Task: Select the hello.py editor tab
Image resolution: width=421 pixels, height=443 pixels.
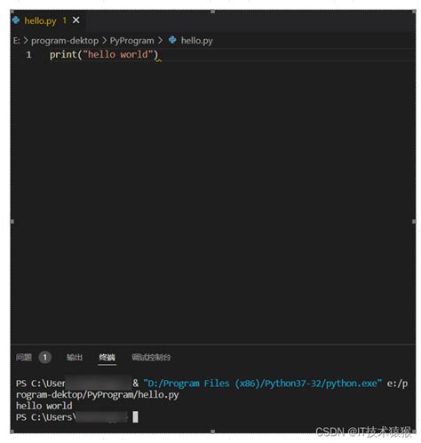Action: pyautogui.click(x=47, y=20)
